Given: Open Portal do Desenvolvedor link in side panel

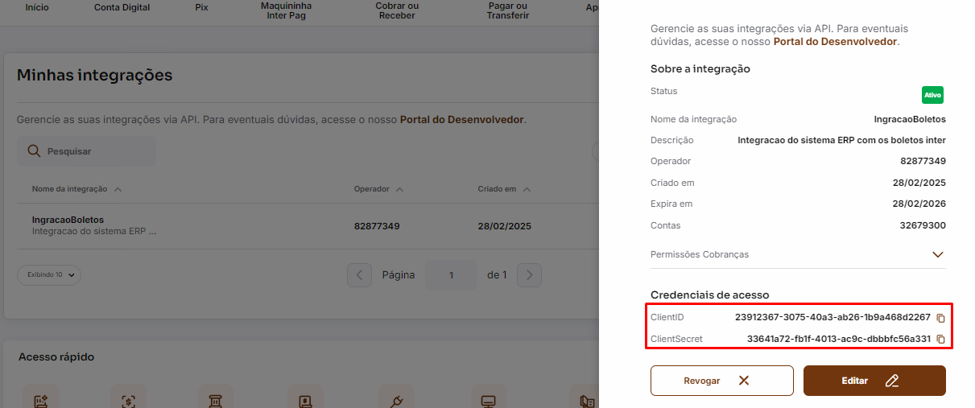Looking at the screenshot, I should click(834, 41).
